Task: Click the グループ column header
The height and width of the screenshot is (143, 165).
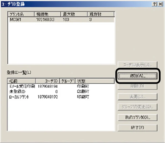Action: 67,81
